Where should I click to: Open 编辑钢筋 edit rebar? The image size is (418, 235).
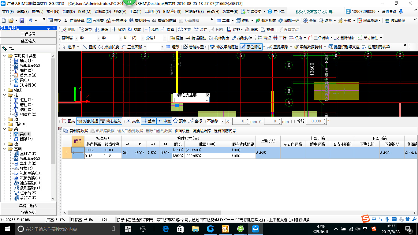196,38
